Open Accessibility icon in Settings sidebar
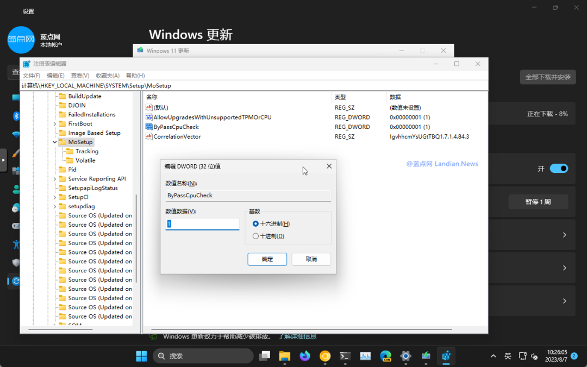 [16, 245]
